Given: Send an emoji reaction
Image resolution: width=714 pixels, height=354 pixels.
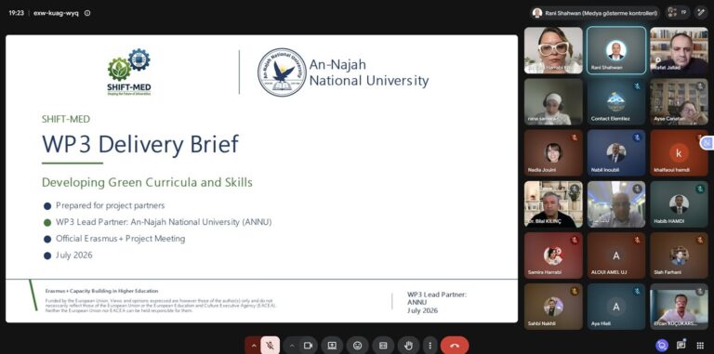Looking at the screenshot, I should tap(357, 346).
